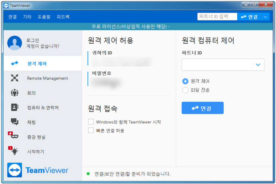Image resolution: width=276 pixels, height=184 pixels.
Task: Open the 기타 menu
Action: point(27,17)
